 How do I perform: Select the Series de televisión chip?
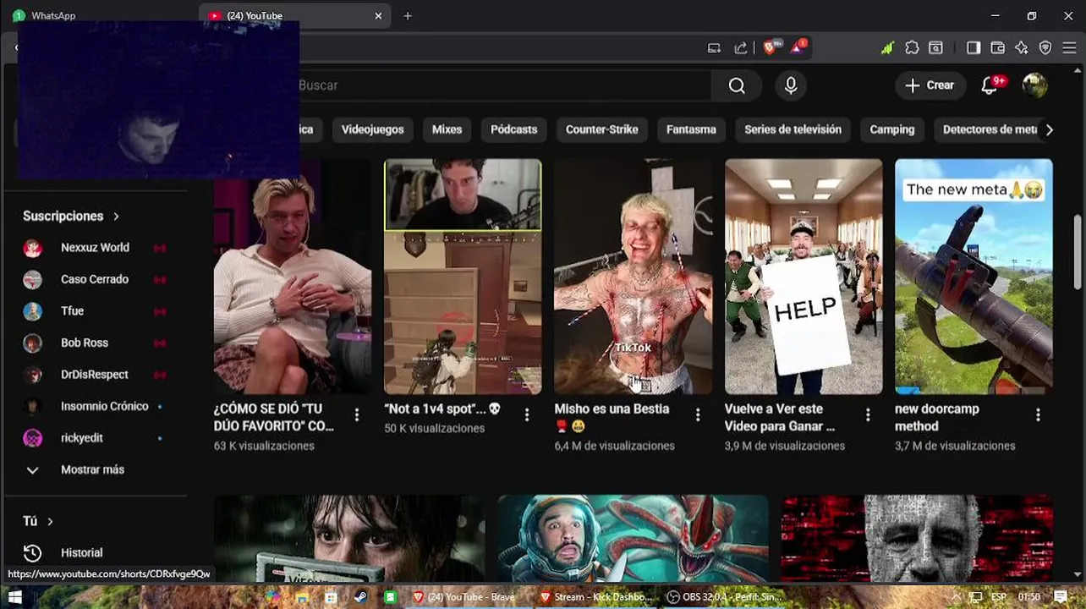(x=793, y=129)
